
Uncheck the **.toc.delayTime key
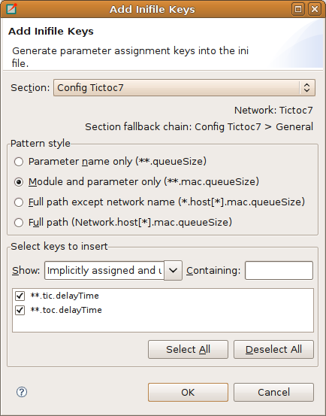pyautogui.click(x=20, y=310)
